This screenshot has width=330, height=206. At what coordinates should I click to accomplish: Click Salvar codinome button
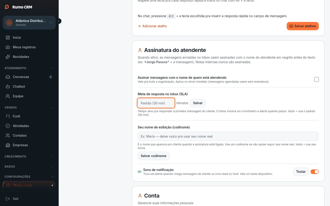153,156
